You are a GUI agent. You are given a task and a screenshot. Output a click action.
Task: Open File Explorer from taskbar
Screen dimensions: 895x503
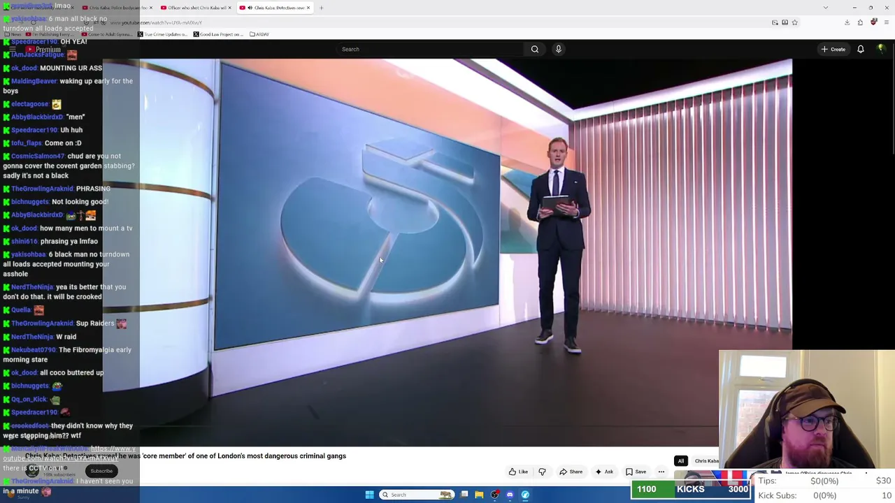coord(479,495)
